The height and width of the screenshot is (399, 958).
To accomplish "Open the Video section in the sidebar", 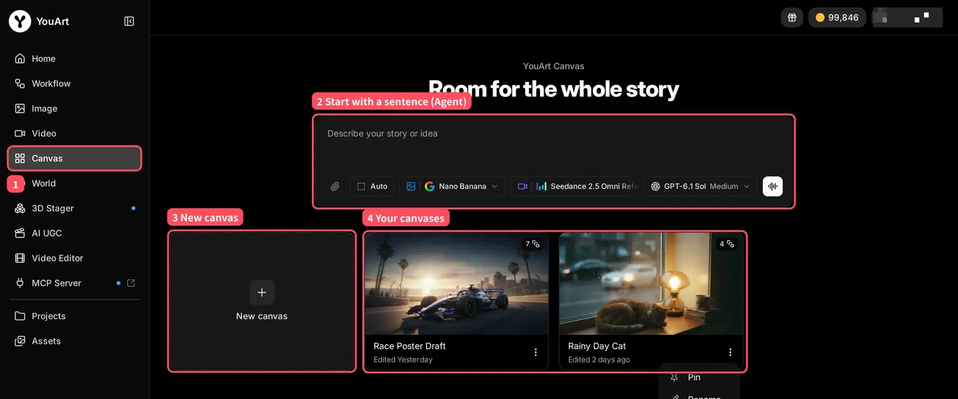I will point(74,133).
